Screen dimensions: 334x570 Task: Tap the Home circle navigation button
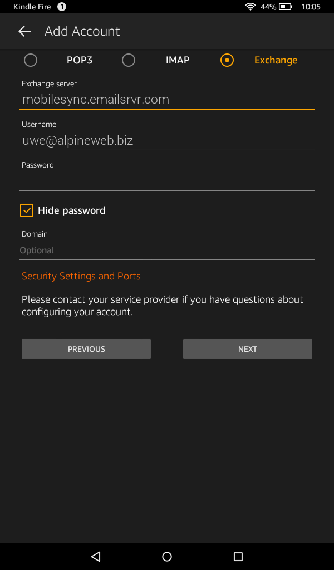167,556
